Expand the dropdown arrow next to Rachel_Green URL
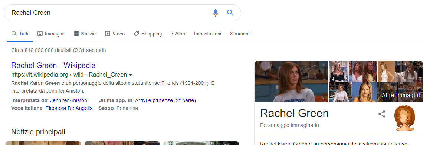Screen dimensions: 430x145 pyautogui.click(x=131, y=75)
